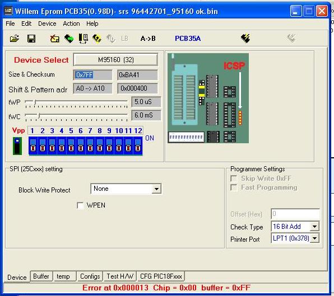Click the erase chip toolbar icon
Viewport: 334px width, 296px height.
54,39
